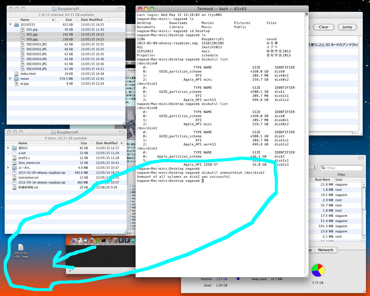Click the green B icon in the Dock
Image resolution: width=370 pixels, height=296 pixels.
coord(98,240)
